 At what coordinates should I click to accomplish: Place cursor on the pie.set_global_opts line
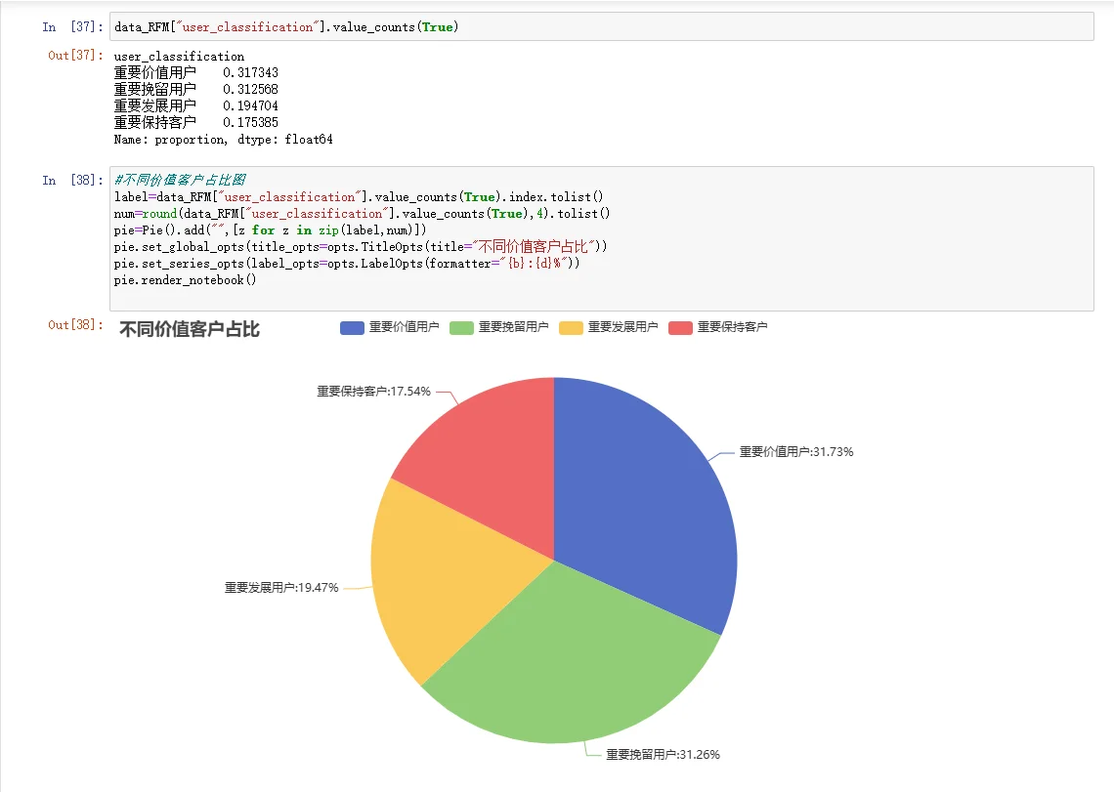(361, 246)
